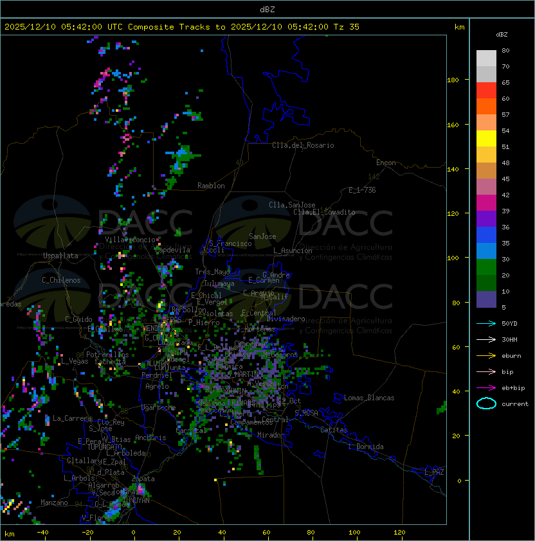Click the cyan 50YD arrow icon
Screen dimensions: 535x541
pyautogui.click(x=486, y=323)
